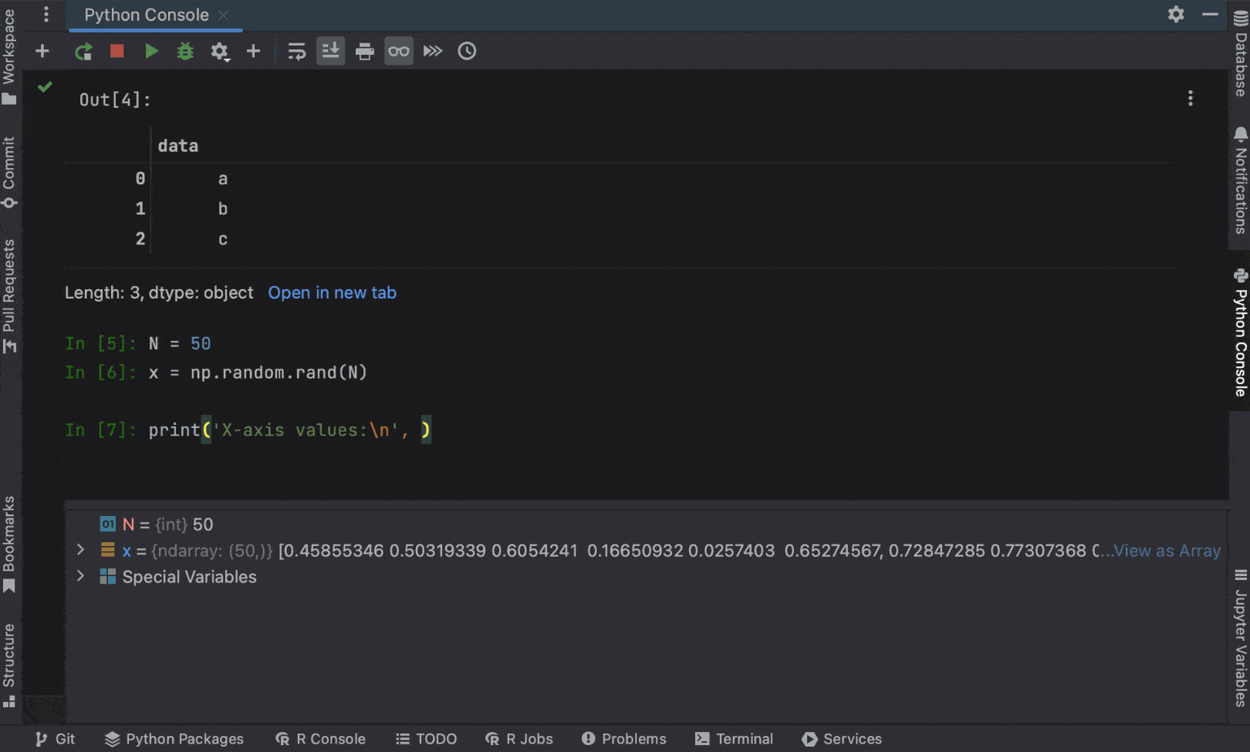The height and width of the screenshot is (752, 1250).
Task: Print console output using printer icon
Action: [364, 52]
